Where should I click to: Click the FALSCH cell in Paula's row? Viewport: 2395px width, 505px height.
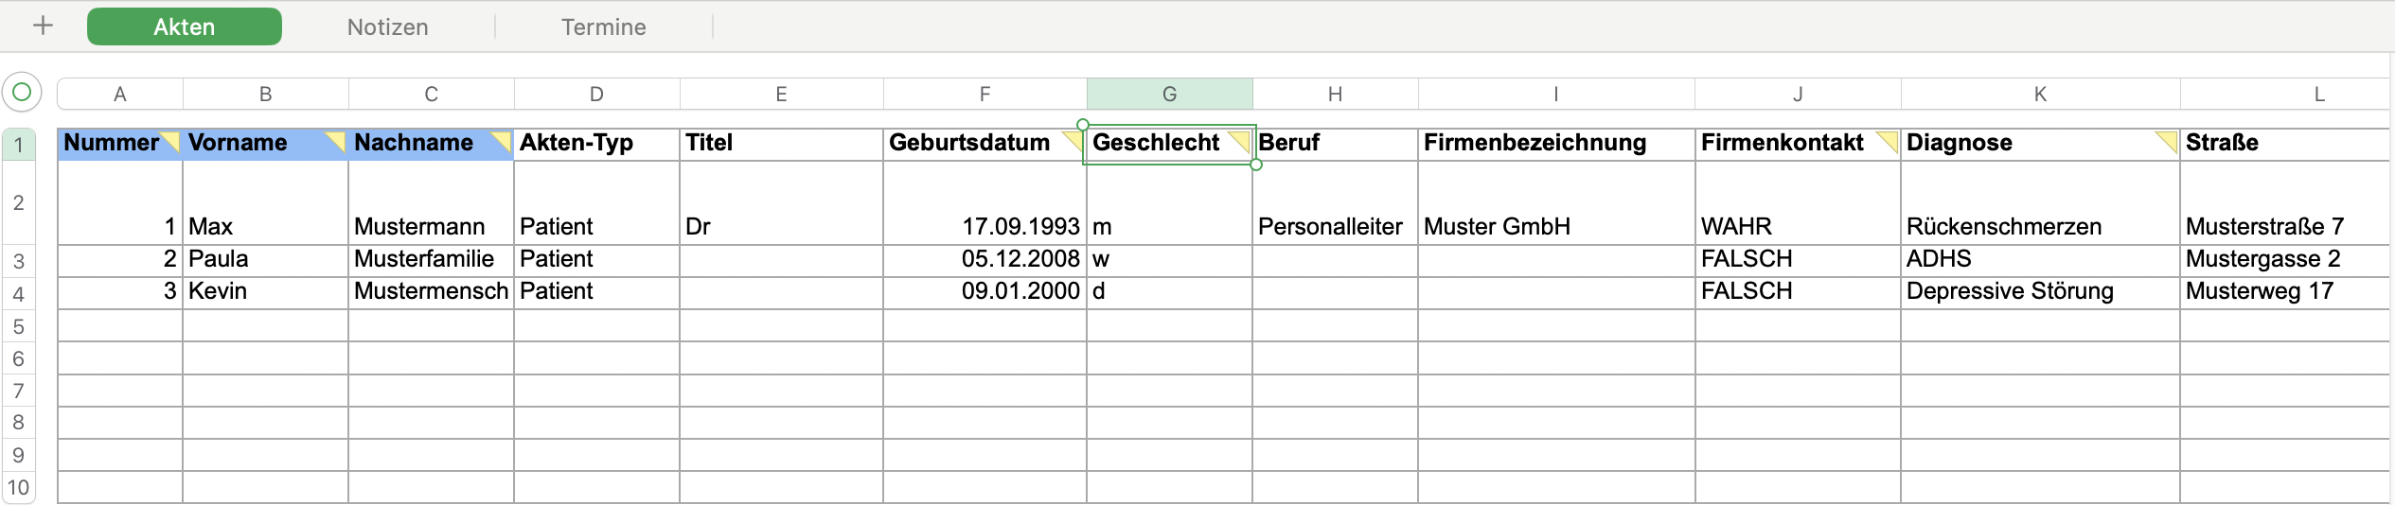click(x=1796, y=259)
